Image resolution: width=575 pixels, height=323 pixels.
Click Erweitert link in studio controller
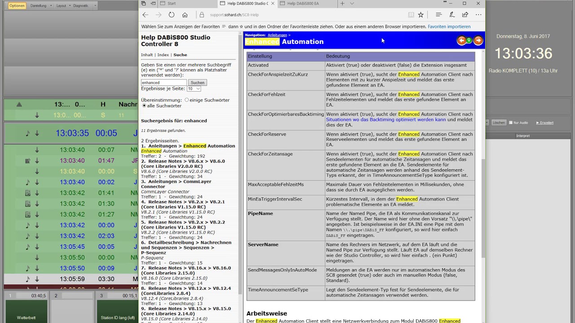tap(545, 122)
